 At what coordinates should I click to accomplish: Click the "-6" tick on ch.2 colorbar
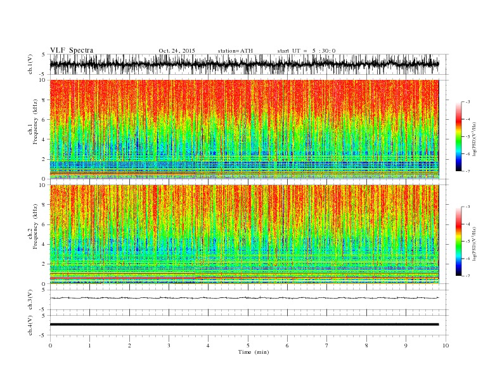pyautogui.click(x=468, y=259)
